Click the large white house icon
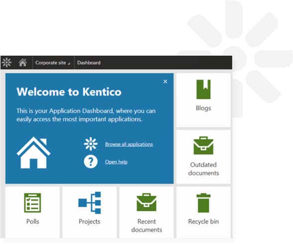The height and width of the screenshot is (244, 293). click(33, 153)
